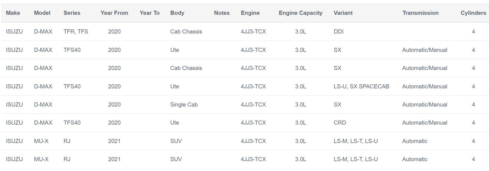This screenshot has width=489, height=171.
Task: Click the Model column header
Action: click(42, 13)
